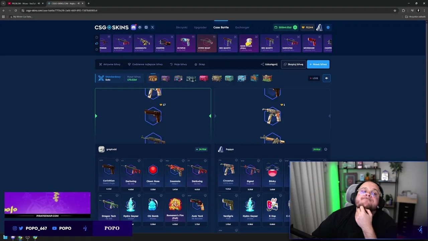Toggle shield check on Chi Bomb card
The height and width of the screenshot is (241, 428).
pos(161,195)
